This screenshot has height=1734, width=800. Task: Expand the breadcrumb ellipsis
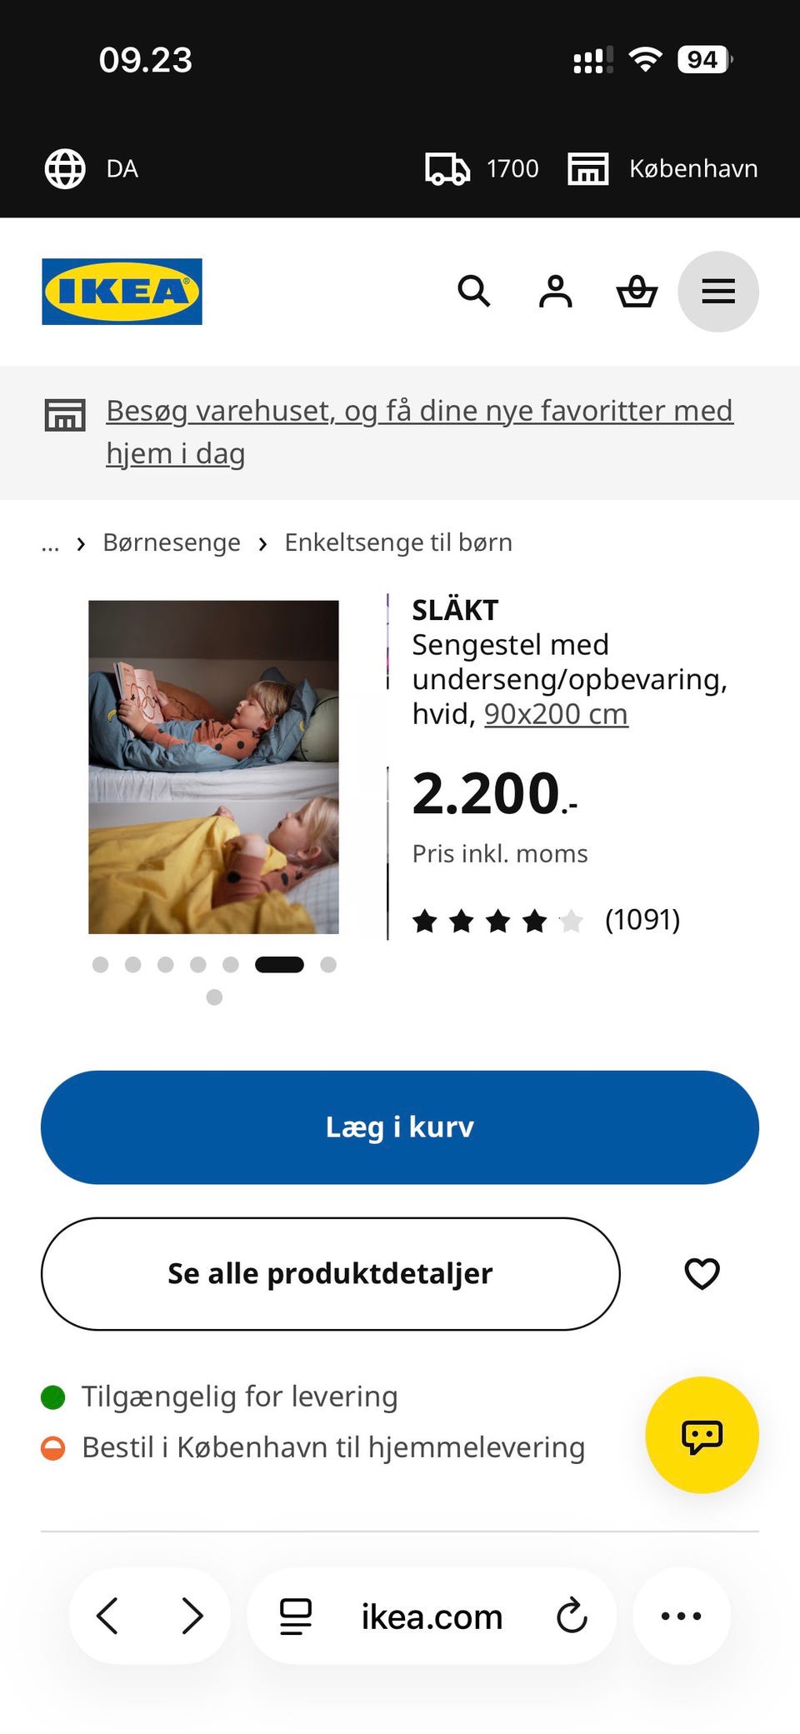[50, 543]
